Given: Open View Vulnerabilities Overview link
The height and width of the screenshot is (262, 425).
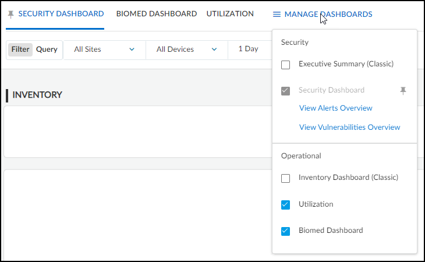Looking at the screenshot, I should coord(349,128).
